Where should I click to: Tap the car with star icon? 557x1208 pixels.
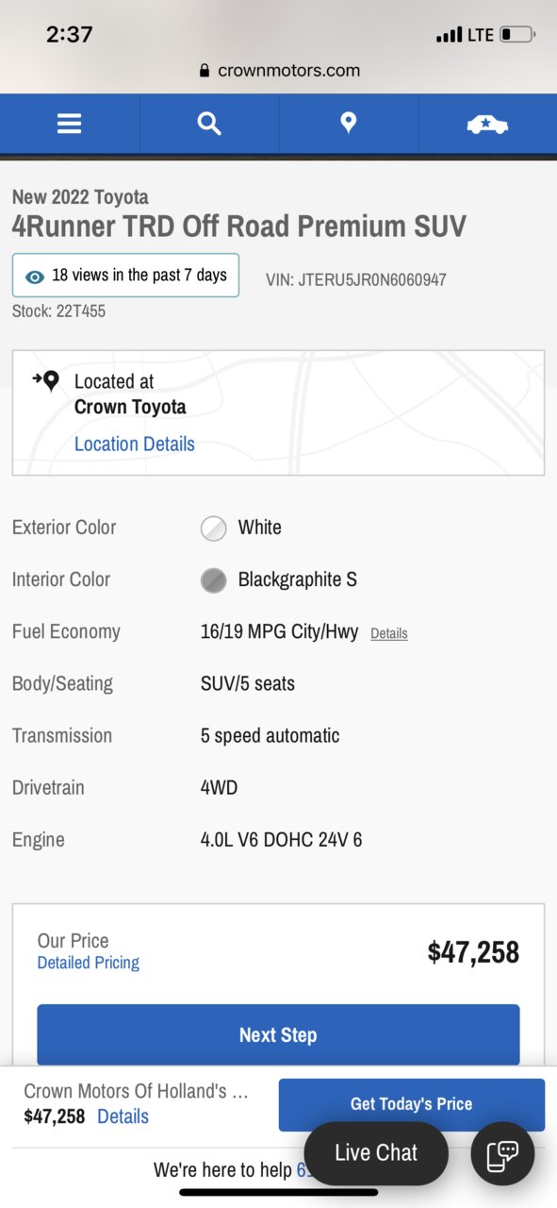pyautogui.click(x=487, y=124)
